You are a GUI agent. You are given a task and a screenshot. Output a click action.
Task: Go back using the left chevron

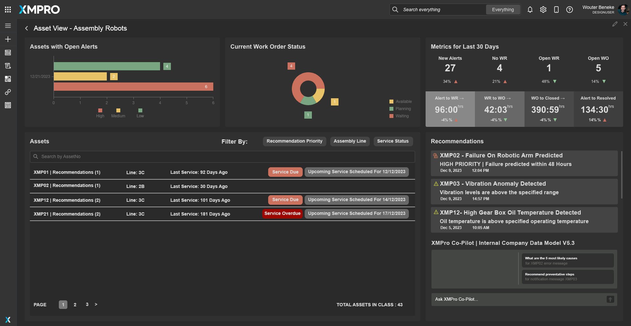[27, 28]
